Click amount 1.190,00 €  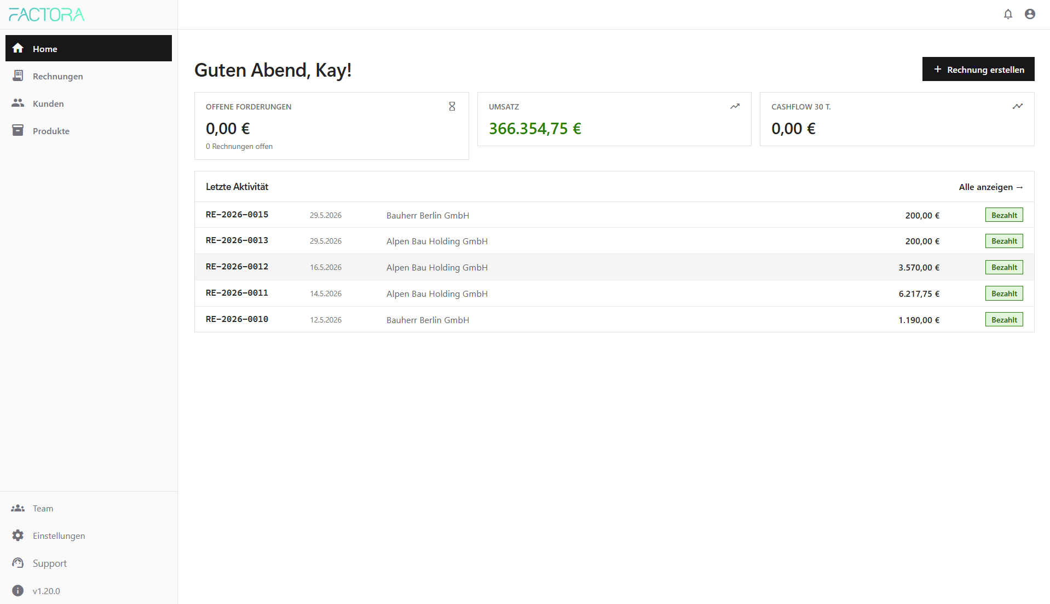click(919, 320)
